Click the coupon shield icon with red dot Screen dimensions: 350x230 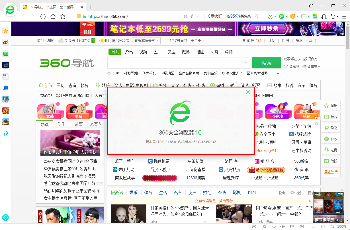[293, 16]
